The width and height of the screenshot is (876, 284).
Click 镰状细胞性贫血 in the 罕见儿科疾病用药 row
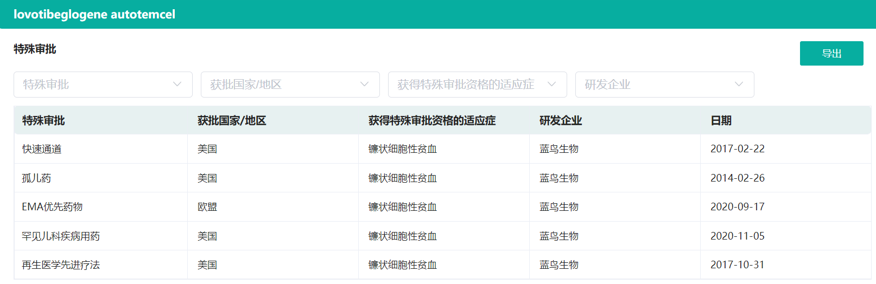pos(403,236)
